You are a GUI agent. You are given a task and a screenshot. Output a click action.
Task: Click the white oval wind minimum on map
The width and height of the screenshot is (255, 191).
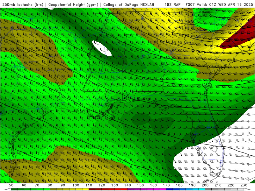(x=102, y=48)
